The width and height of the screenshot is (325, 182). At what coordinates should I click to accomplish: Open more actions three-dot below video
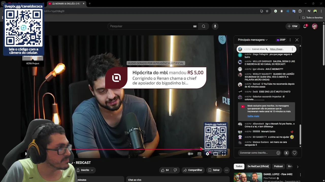click(x=226, y=170)
